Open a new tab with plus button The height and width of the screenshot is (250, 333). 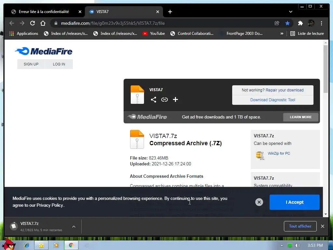170,12
